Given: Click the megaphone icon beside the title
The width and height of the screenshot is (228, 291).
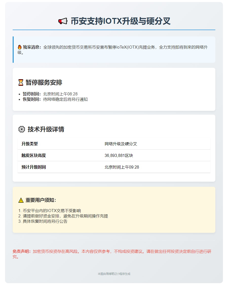Looking at the screenshot, I should (63, 21).
